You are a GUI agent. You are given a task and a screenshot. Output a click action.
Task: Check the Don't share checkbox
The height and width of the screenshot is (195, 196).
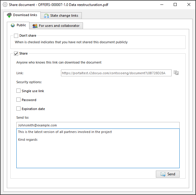(x=16, y=35)
